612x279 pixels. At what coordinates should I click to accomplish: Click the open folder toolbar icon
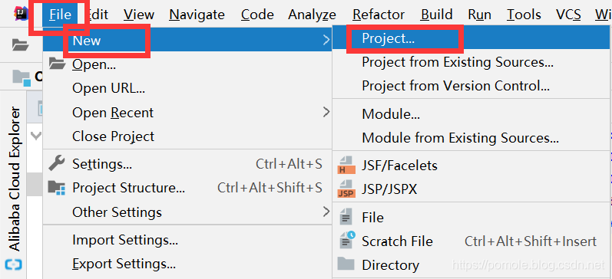click(21, 45)
